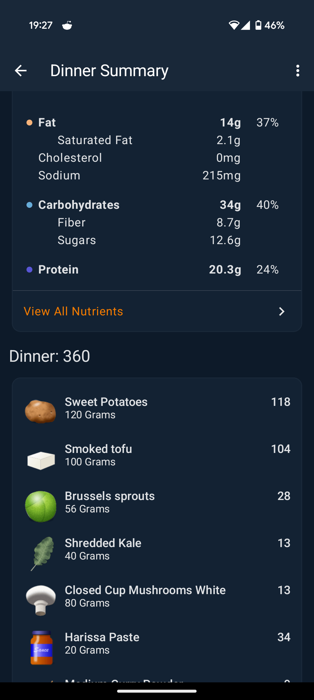Tap the purple Protein color dot
314x700 pixels.
[x=29, y=270]
